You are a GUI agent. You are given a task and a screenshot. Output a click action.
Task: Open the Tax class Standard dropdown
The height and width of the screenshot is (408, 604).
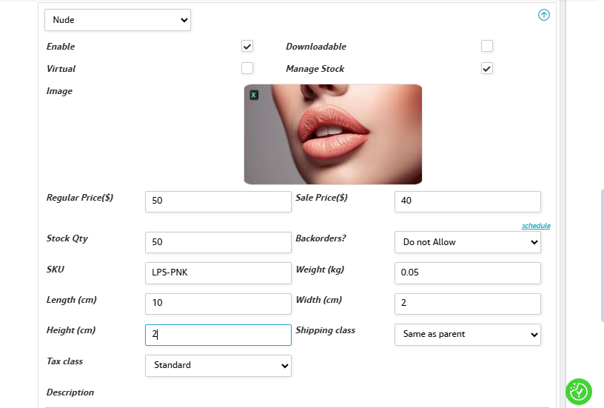point(218,365)
